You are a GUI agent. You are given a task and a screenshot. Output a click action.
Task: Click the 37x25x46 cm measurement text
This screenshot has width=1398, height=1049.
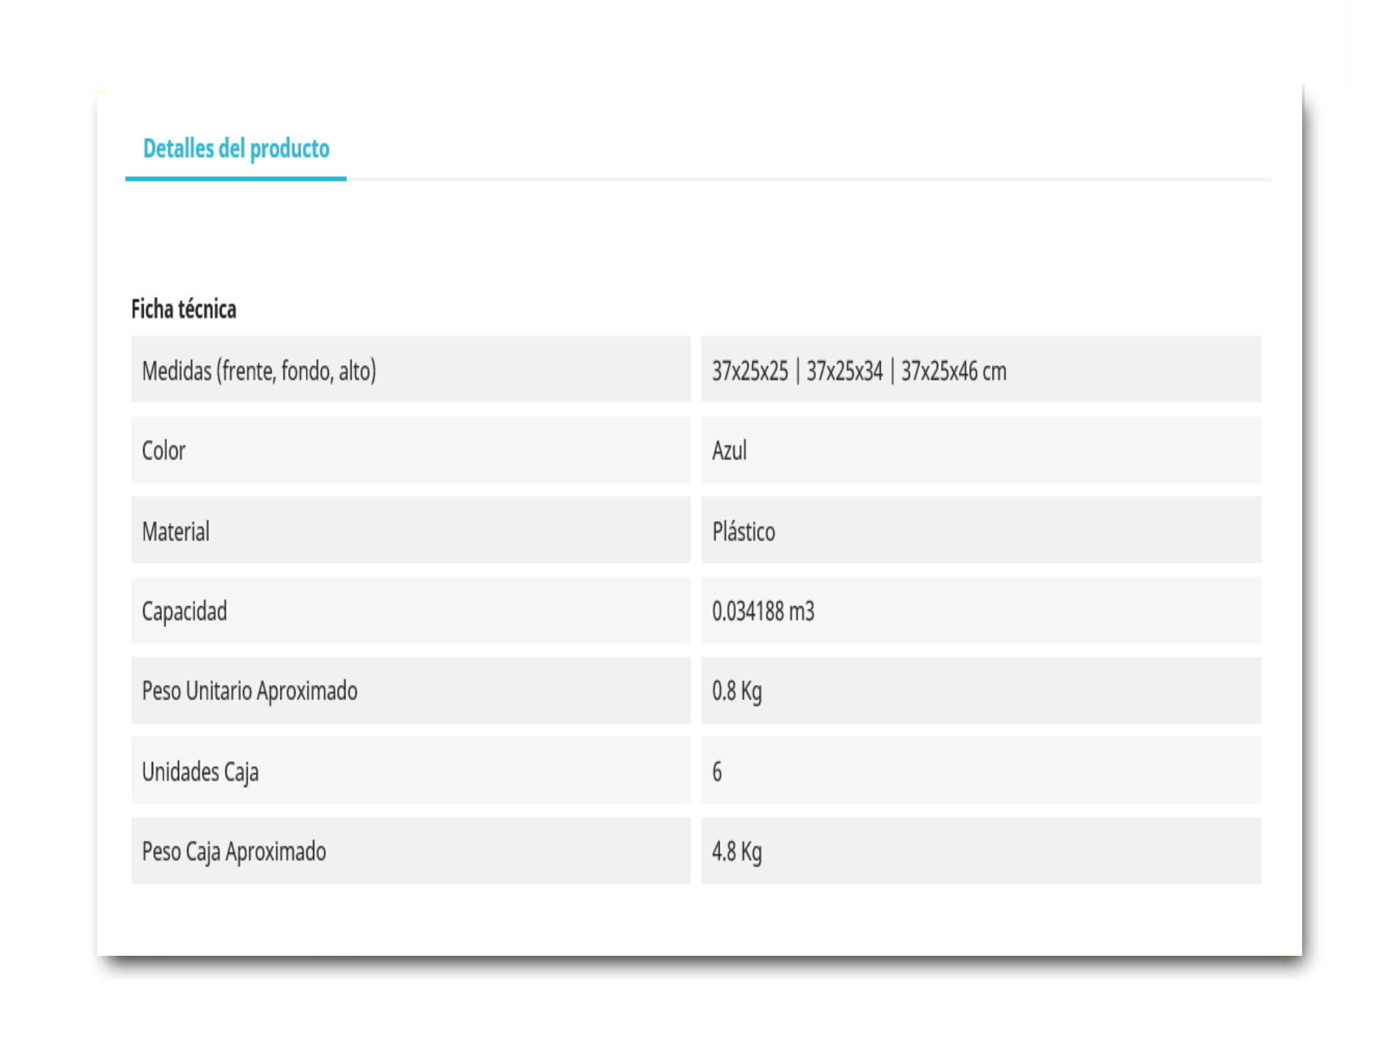coord(954,371)
